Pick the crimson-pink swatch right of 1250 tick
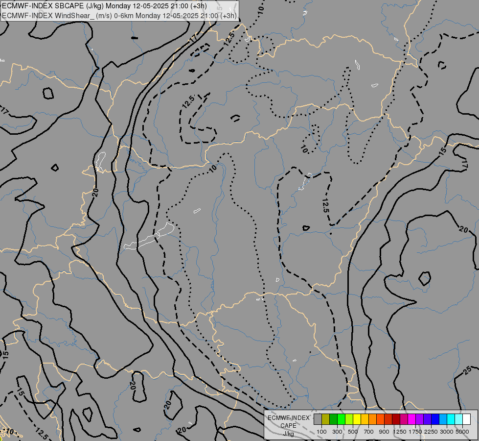 tap(404, 419)
